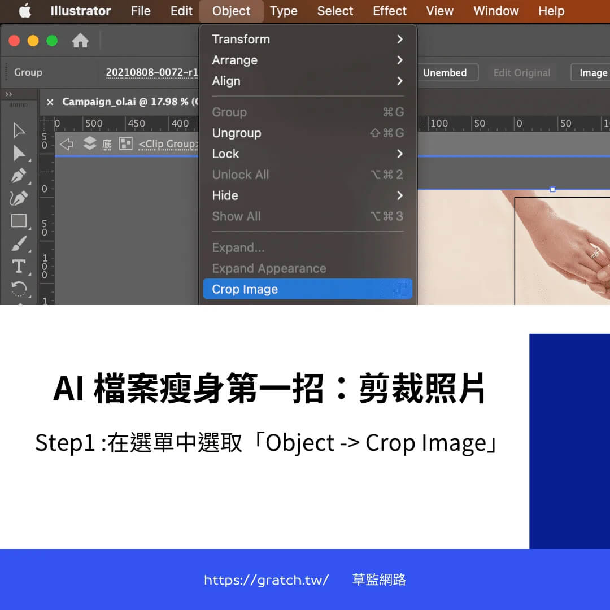Activate the Paintbrush tool

(x=19, y=243)
